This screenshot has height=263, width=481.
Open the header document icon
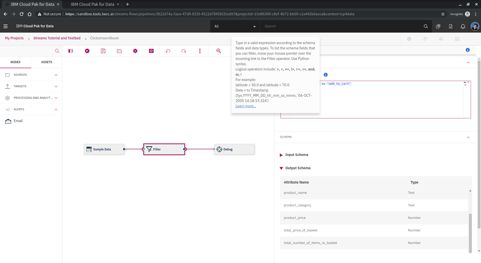451,26
